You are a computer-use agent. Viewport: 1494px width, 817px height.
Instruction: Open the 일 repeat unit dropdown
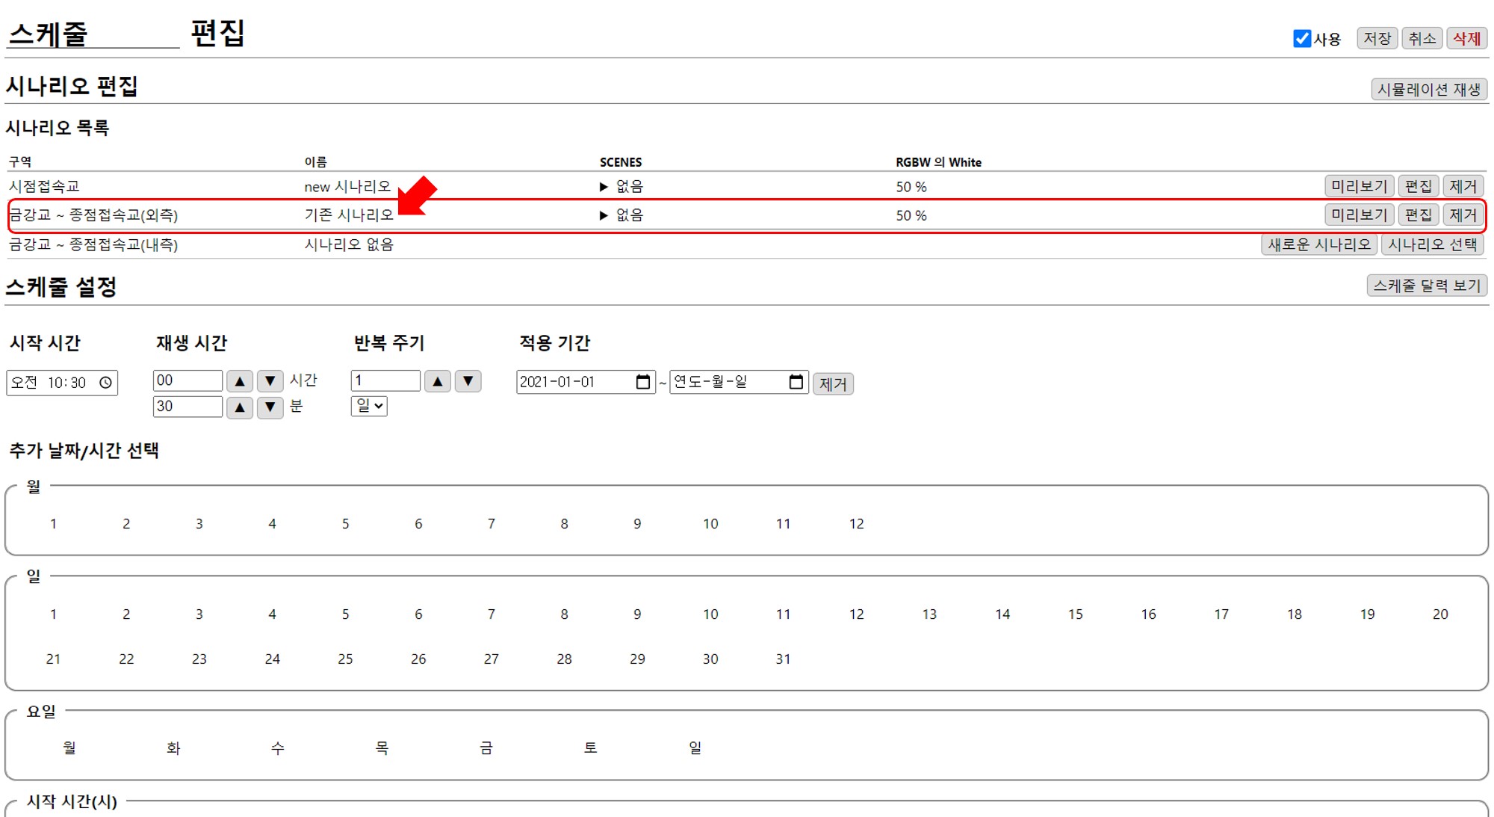click(369, 406)
